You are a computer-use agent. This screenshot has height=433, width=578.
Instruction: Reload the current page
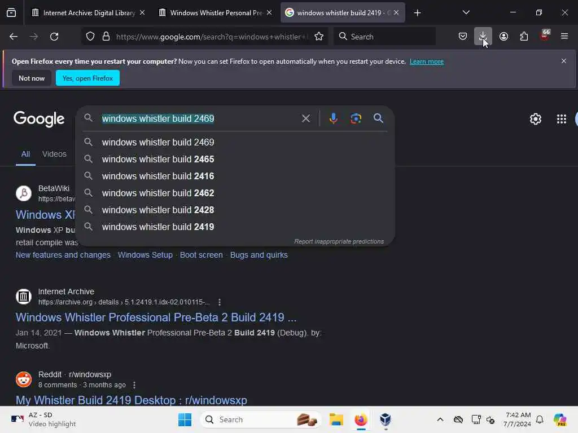click(x=54, y=37)
